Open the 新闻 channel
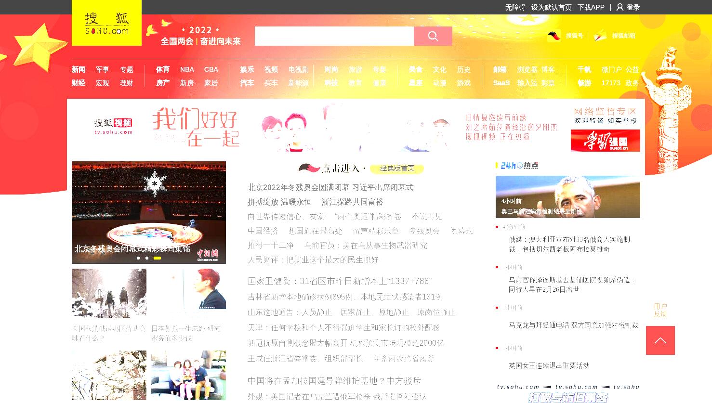The image size is (712, 403). point(79,69)
